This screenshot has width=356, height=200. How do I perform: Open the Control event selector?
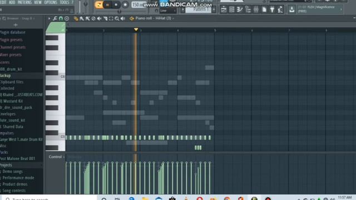[x=56, y=157]
